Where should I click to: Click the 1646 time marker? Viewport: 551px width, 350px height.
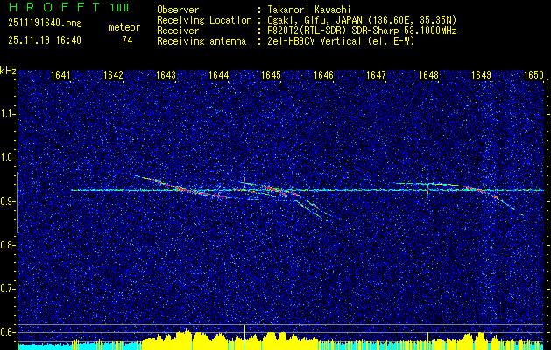(323, 75)
